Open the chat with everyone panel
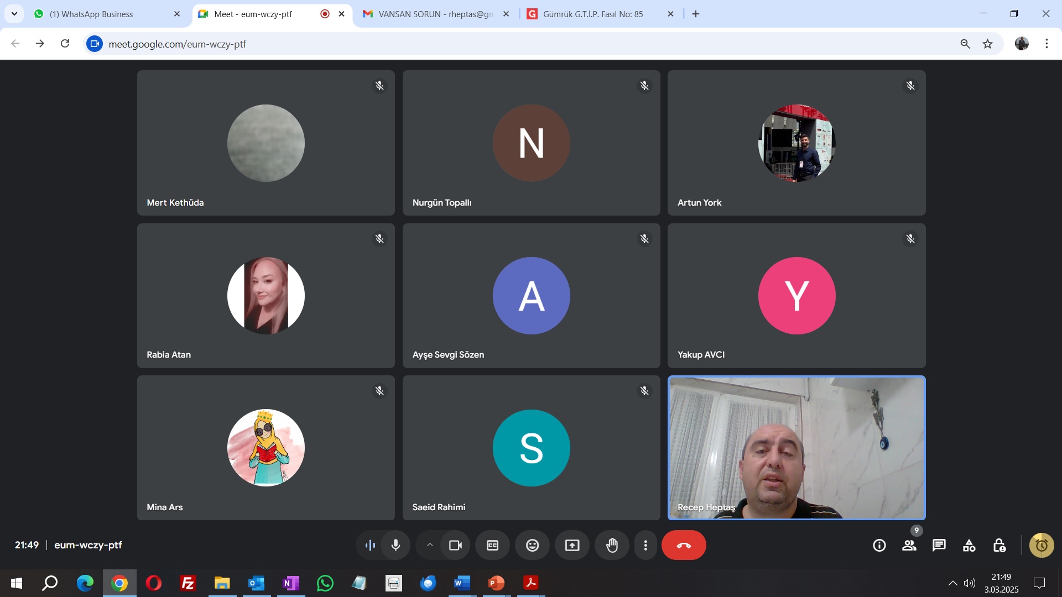 [x=939, y=546]
